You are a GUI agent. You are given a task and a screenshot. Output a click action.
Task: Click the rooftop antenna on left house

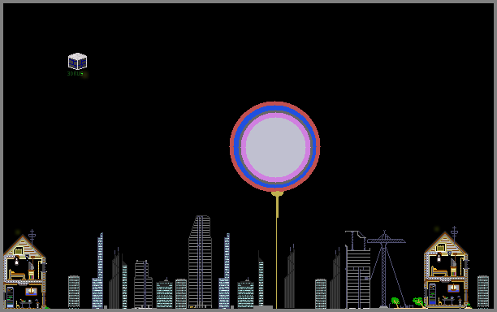(32, 237)
